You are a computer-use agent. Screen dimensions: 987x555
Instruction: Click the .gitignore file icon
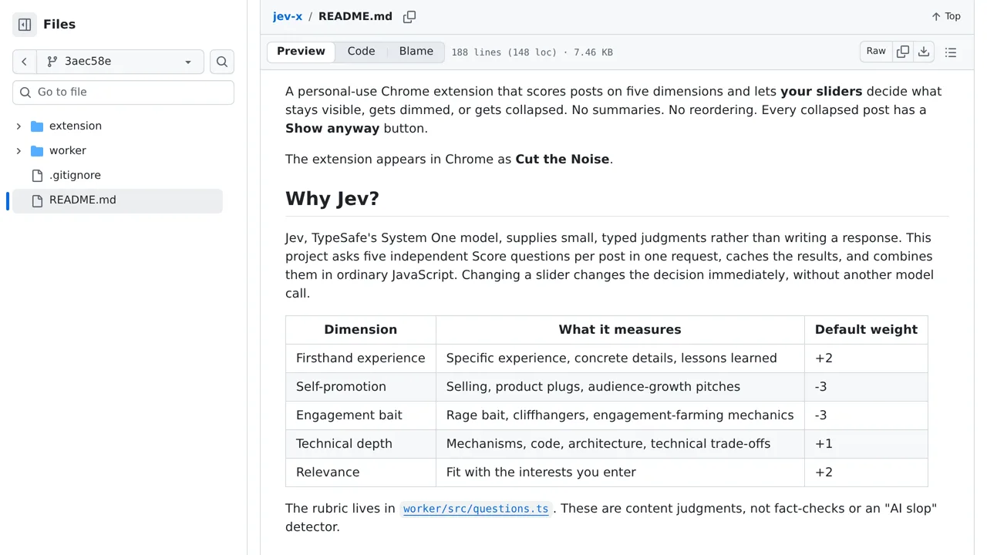[37, 176]
